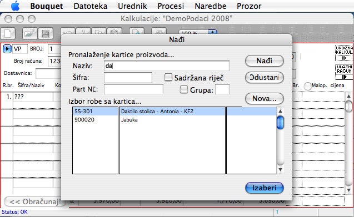Viewport: 354px width, 217px height.
Task: Focus the Part NĽ input field
Action: pos(133,89)
